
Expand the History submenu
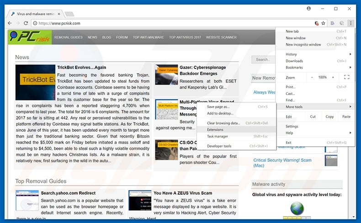tap(315, 54)
